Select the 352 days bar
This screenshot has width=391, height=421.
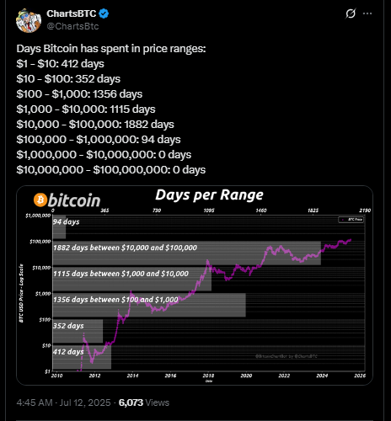pyautogui.click(x=78, y=331)
